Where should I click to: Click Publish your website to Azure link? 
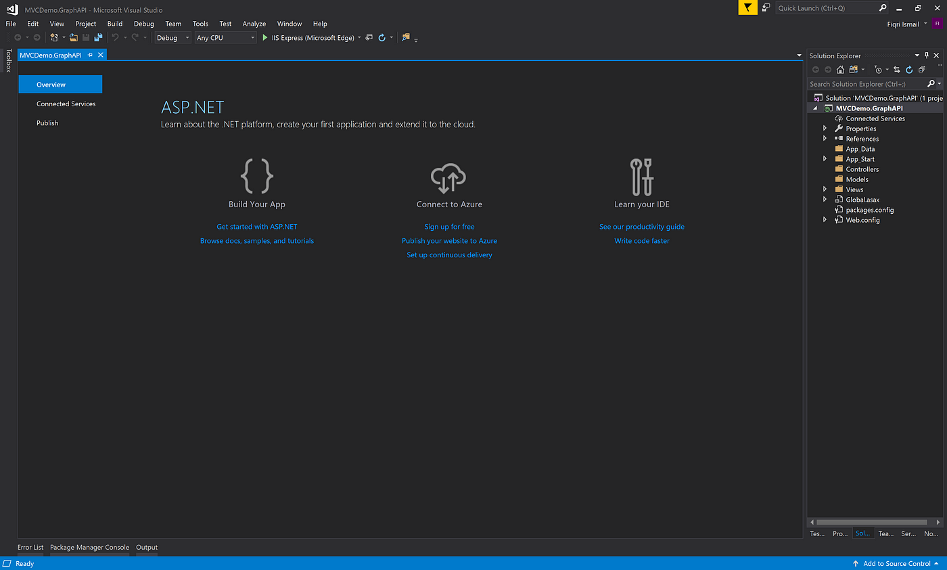coord(449,241)
